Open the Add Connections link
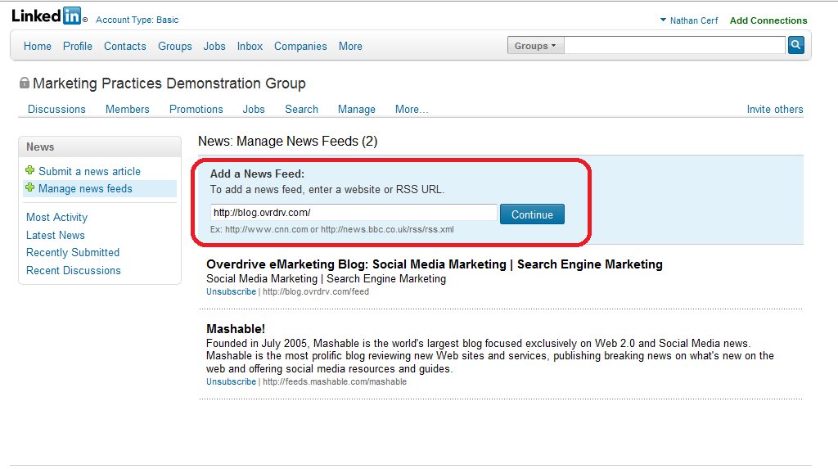Screen dimensions: 838x469 pos(768,20)
